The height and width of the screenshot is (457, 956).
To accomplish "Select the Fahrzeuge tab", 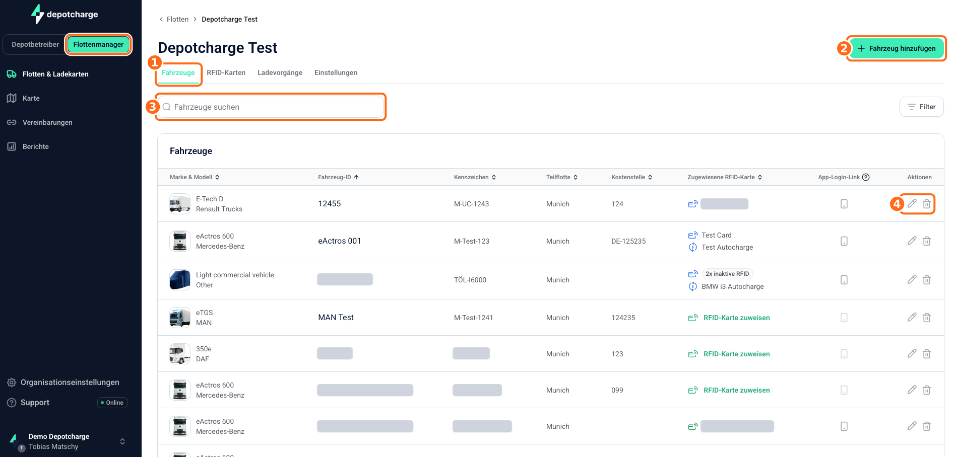I will click(x=178, y=72).
